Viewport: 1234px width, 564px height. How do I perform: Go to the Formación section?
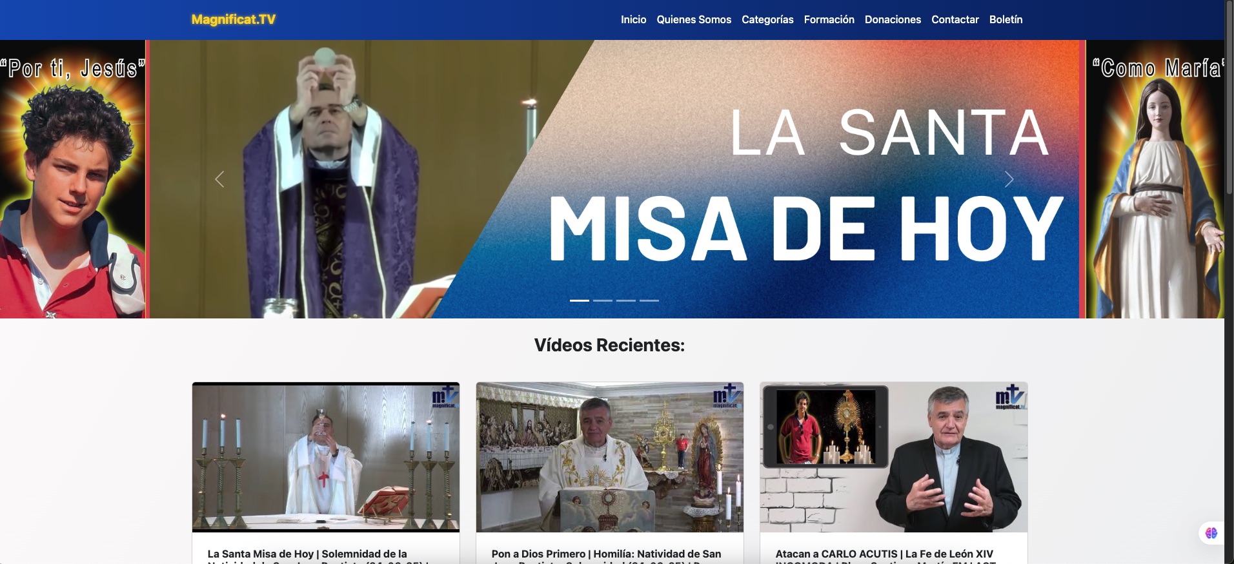coord(829,19)
